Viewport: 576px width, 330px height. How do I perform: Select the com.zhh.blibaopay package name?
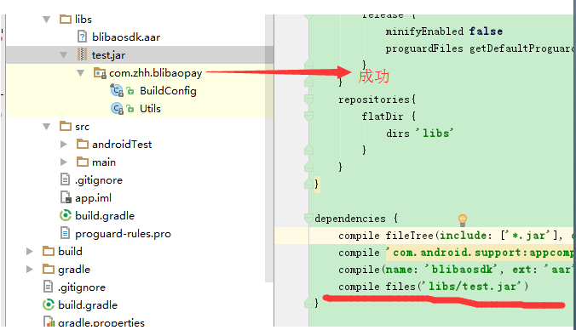155,73
